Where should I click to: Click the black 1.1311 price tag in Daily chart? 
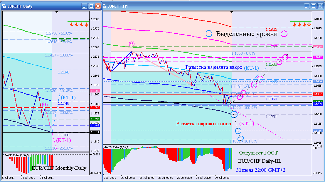(x=95, y=132)
